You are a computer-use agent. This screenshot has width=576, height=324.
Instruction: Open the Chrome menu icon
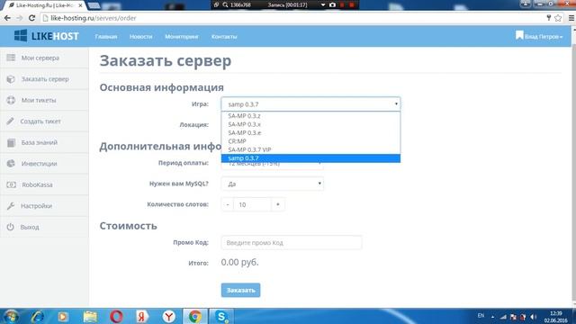pyautogui.click(x=571, y=18)
